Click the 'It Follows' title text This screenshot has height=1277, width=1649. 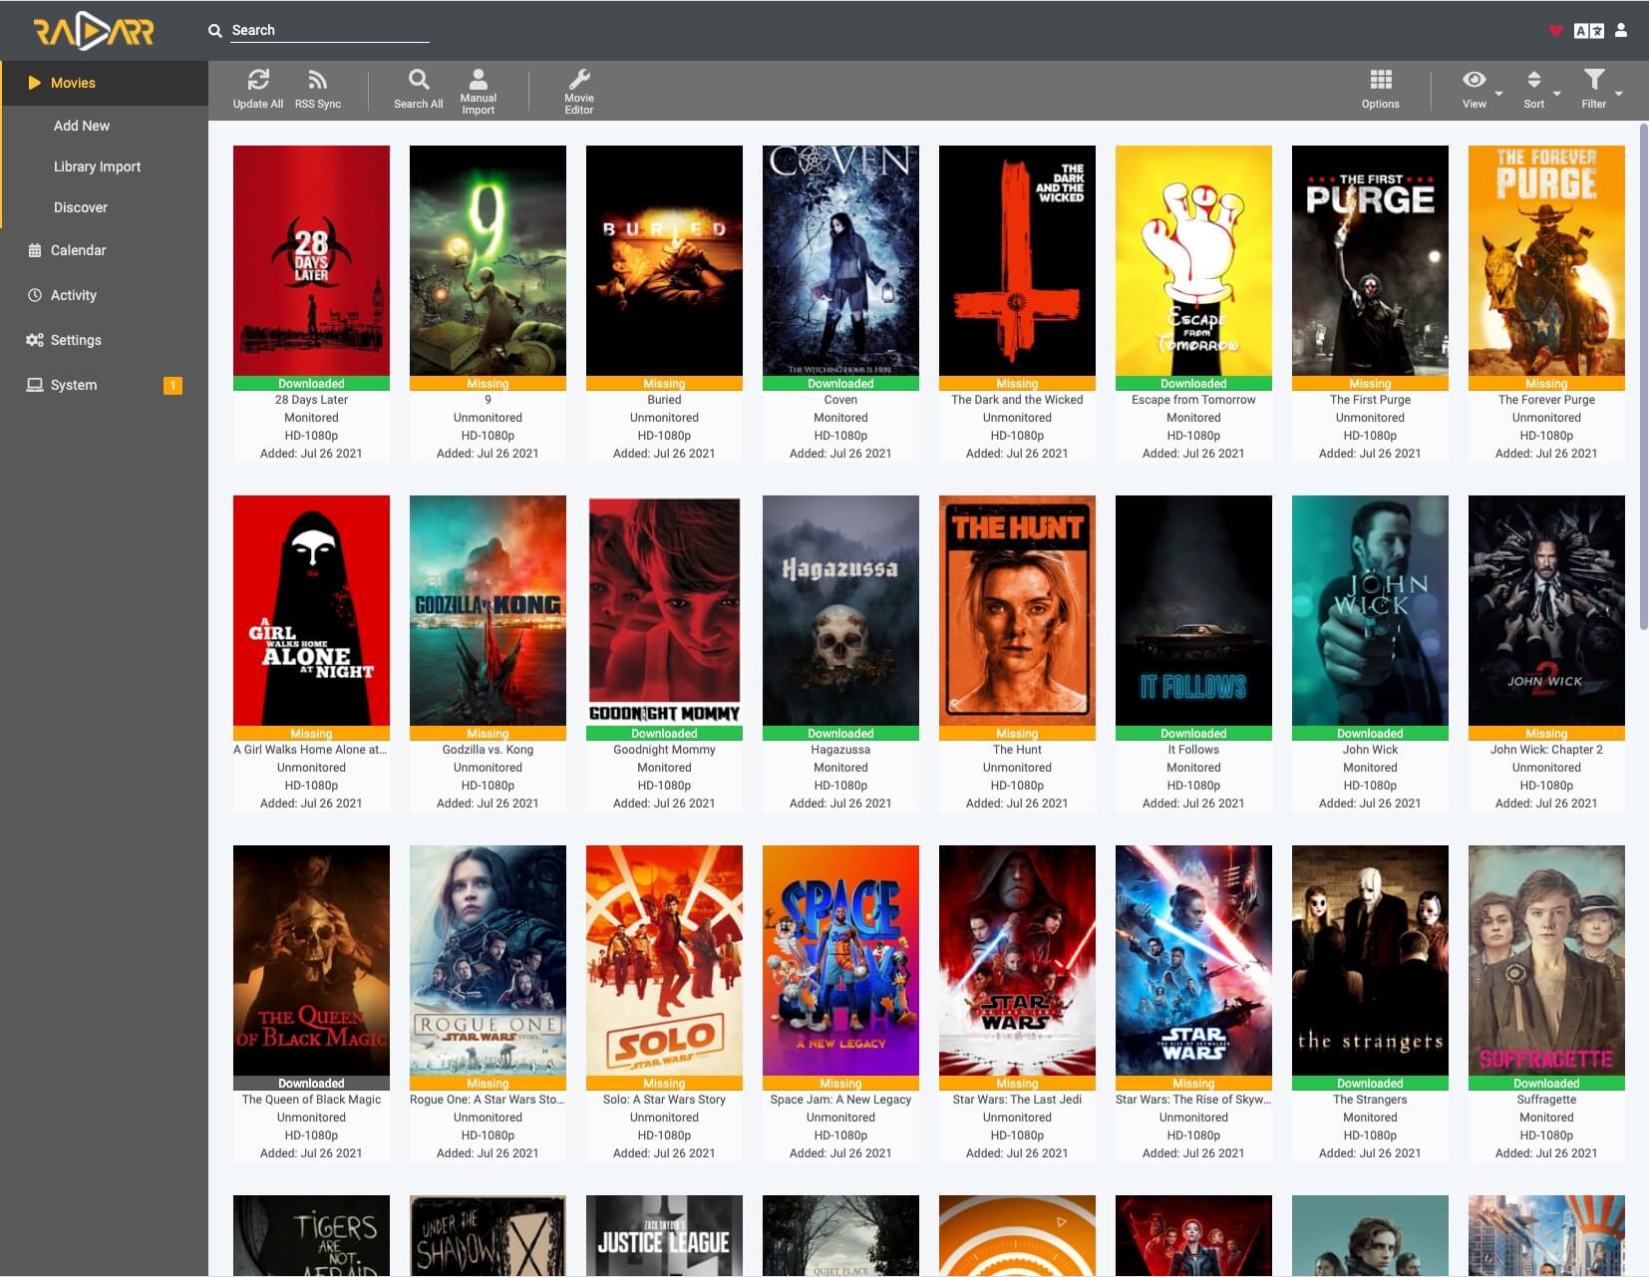click(x=1193, y=750)
